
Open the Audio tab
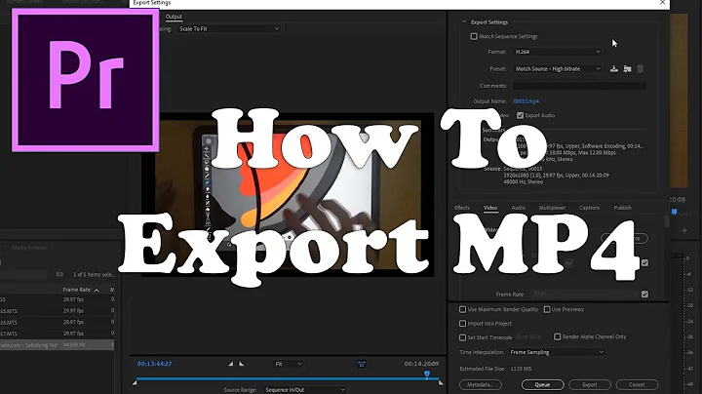point(518,208)
